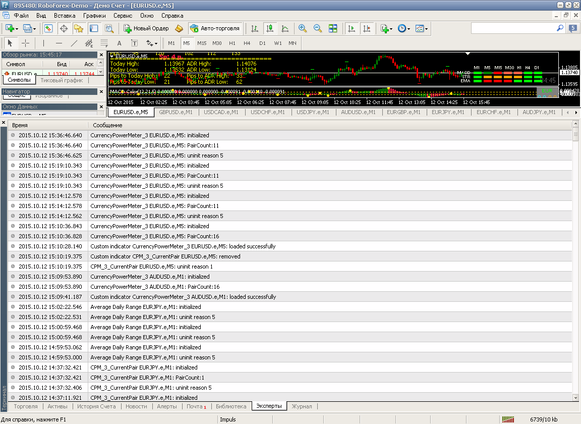Image resolution: width=581 pixels, height=424 pixels.
Task: Close the Обзор рынка panel
Action: point(101,55)
